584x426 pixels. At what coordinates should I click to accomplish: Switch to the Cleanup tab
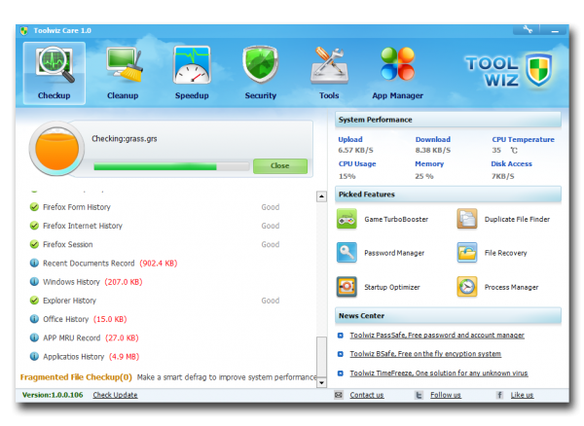coord(123,73)
